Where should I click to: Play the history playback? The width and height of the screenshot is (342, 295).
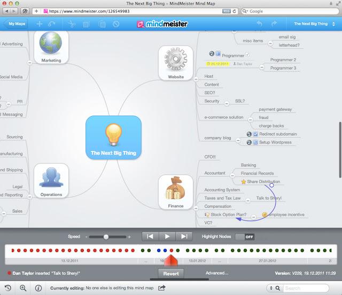pyautogui.click(x=167, y=237)
